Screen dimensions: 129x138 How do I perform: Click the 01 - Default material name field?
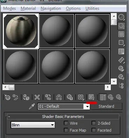coord(61,107)
